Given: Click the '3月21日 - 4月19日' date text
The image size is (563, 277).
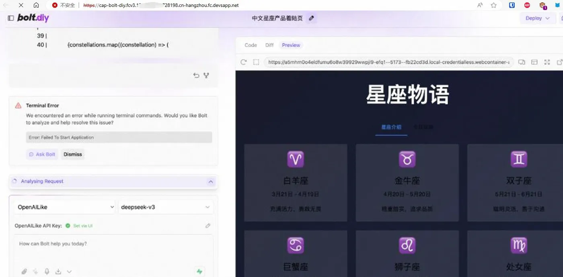Looking at the screenshot, I should [296, 194].
